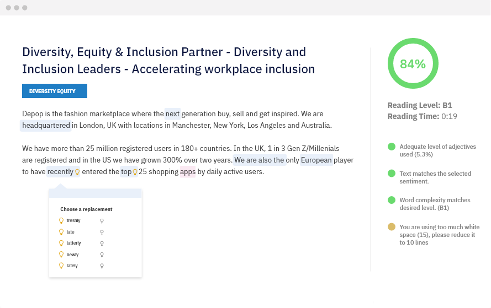Click the lightbulb icon beside 'freshly'

pos(61,220)
